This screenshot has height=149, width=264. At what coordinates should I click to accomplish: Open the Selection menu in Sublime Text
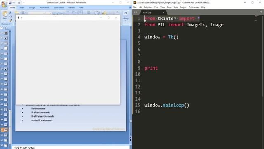pos(148,7)
